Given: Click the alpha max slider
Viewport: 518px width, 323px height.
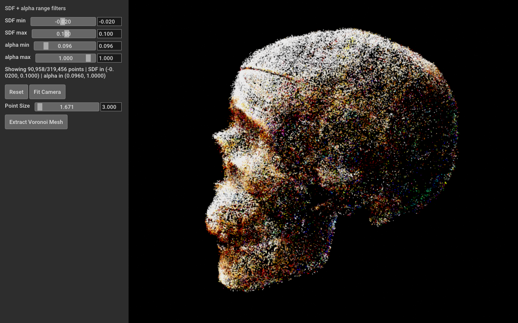Looking at the screenshot, I should [x=66, y=58].
